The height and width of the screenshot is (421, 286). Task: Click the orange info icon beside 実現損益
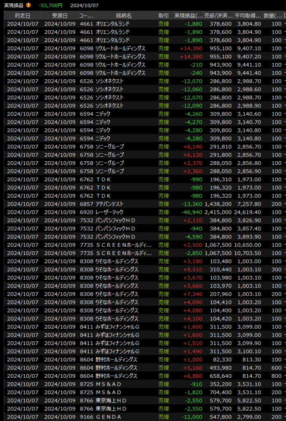(x=28, y=5)
